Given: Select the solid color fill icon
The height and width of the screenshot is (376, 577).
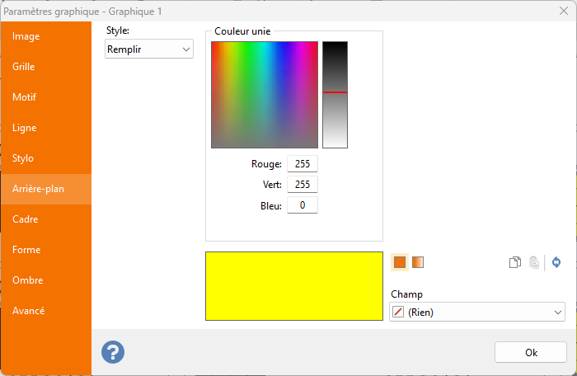Looking at the screenshot, I should (400, 262).
